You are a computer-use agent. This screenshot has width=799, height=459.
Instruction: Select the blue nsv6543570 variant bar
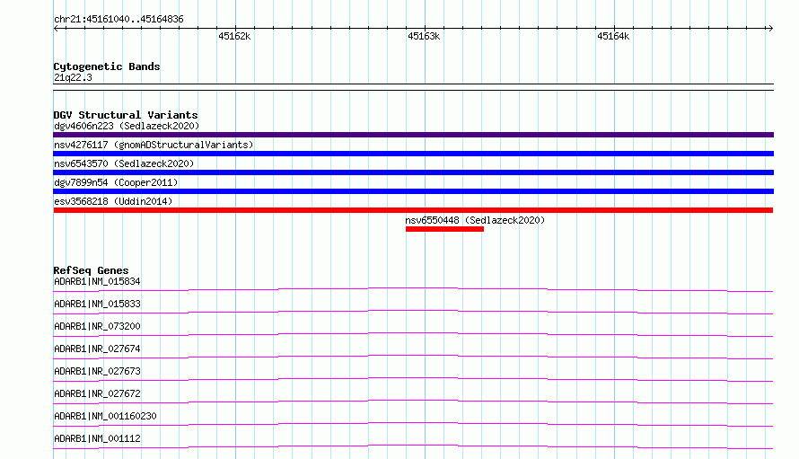coord(413,172)
